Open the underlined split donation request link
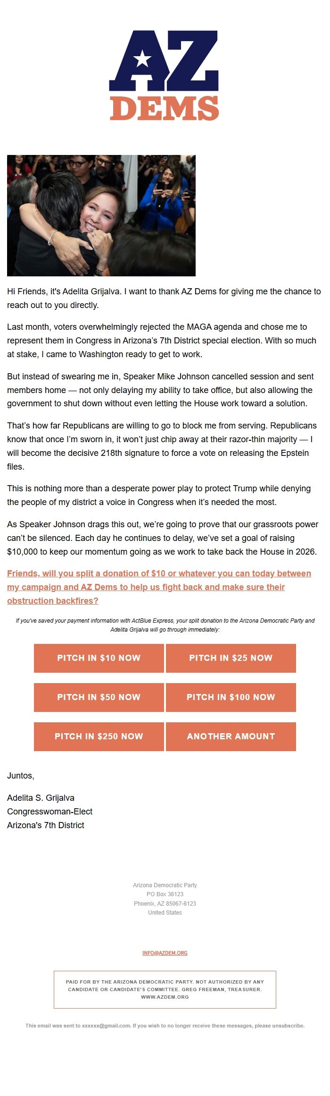The width and height of the screenshot is (330, 1096). (159, 587)
